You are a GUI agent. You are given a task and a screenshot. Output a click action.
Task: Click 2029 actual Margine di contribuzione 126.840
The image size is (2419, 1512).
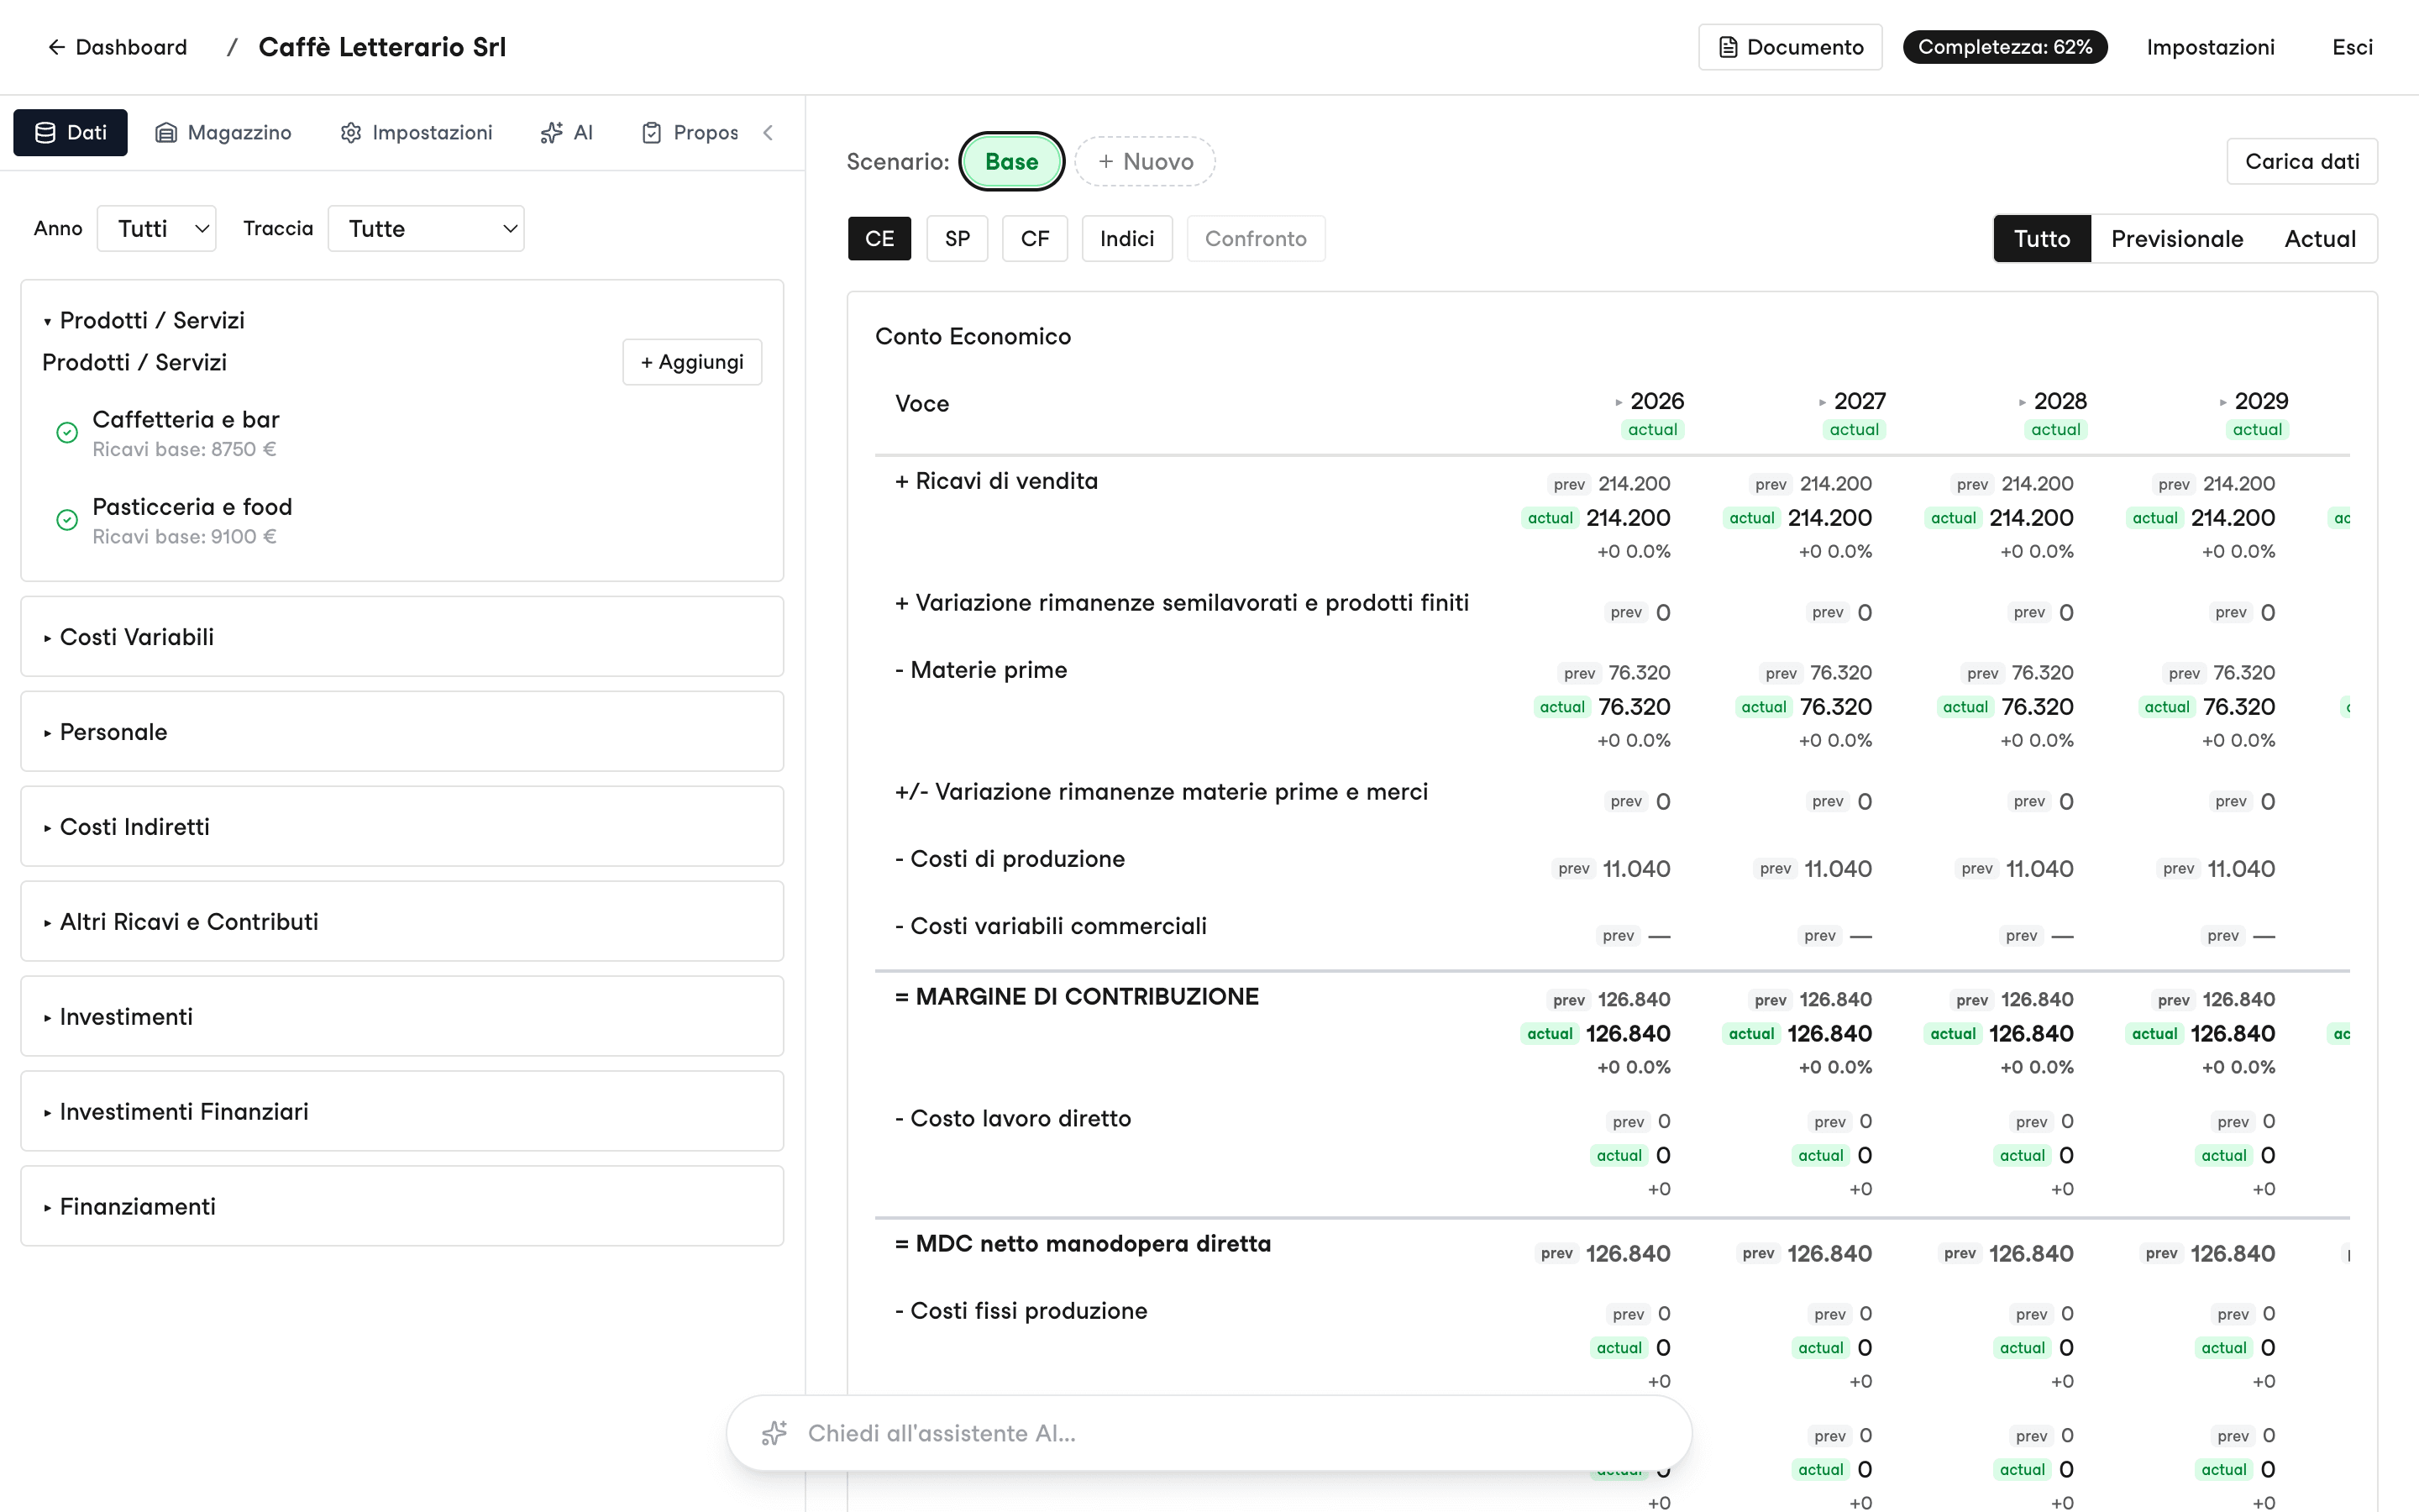[2232, 1033]
